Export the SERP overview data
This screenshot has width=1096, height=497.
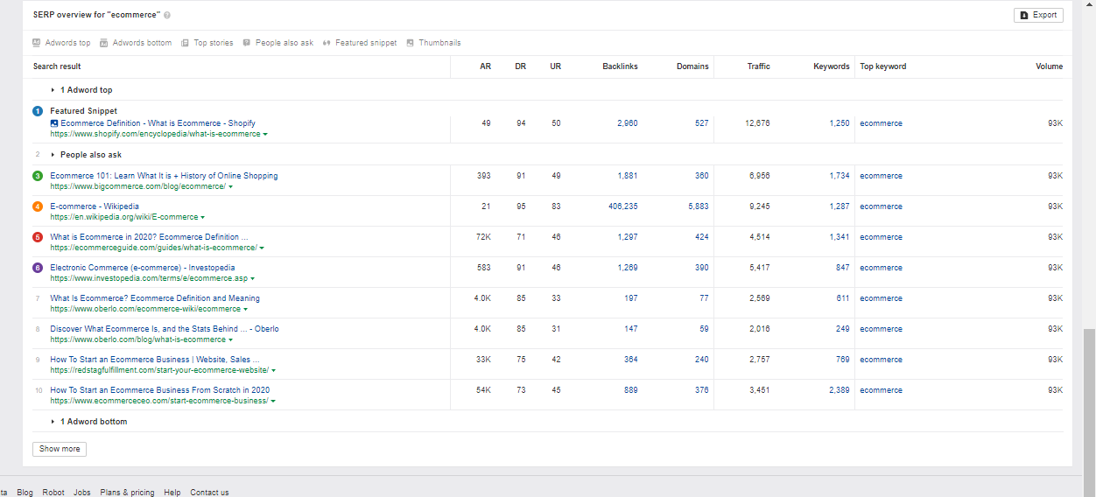point(1038,15)
